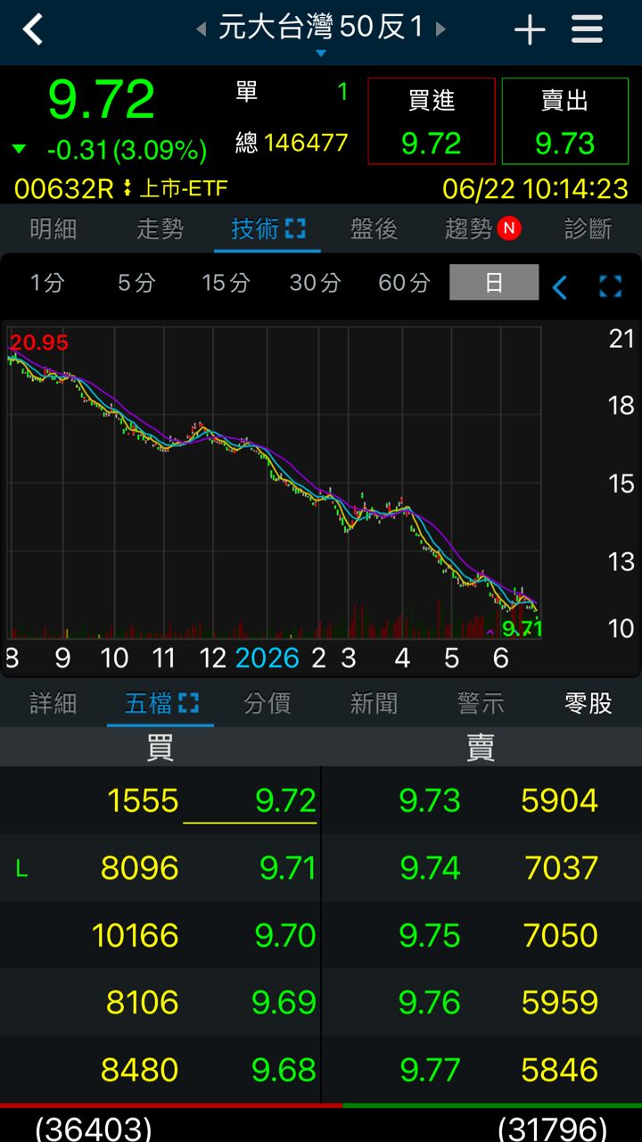This screenshot has width=642, height=1142.
Task: Select the 5分 chart interval
Action: [137, 283]
